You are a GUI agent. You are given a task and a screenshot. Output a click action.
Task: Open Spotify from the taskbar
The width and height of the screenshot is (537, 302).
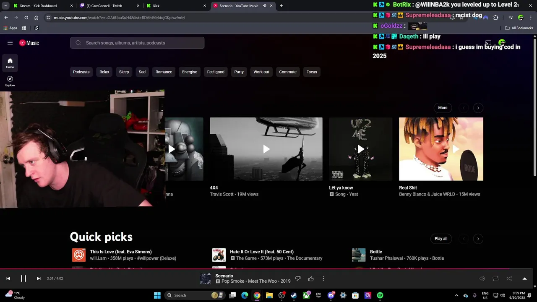(x=380, y=295)
